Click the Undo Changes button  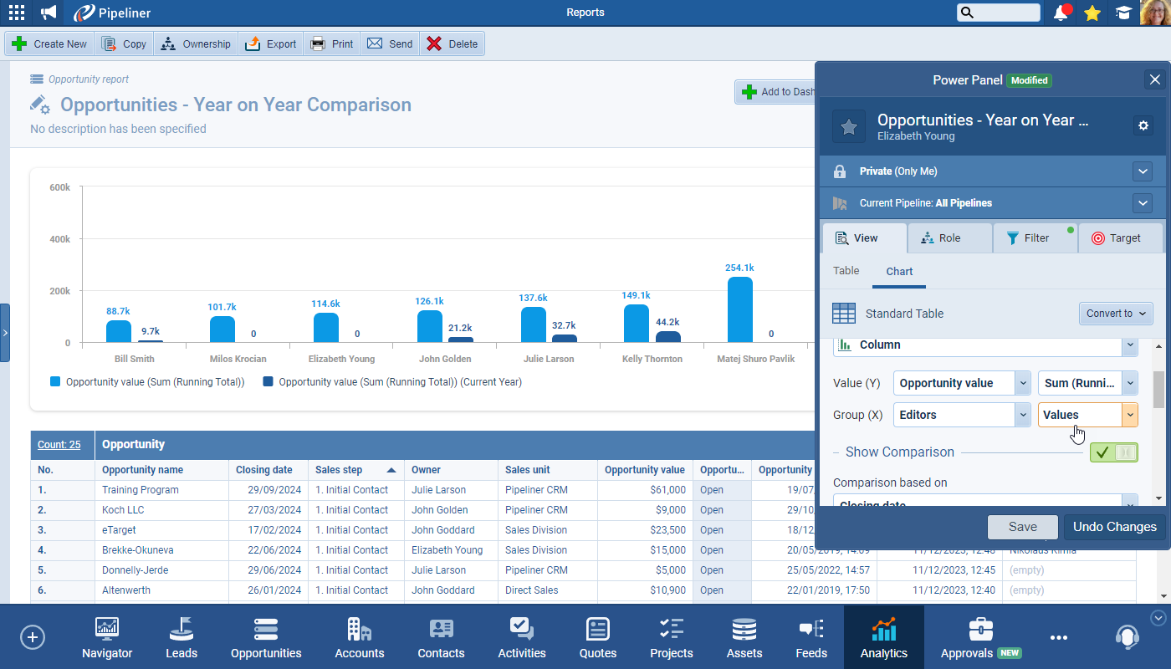point(1114,527)
